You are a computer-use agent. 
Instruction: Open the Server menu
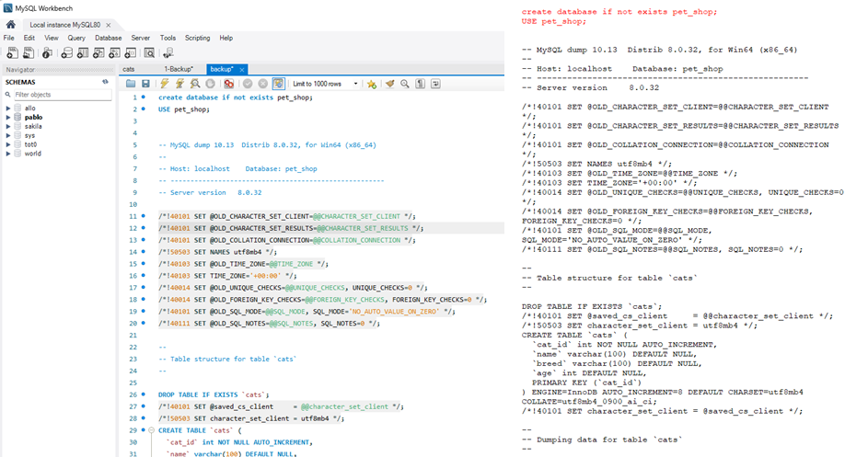pyautogui.click(x=141, y=39)
